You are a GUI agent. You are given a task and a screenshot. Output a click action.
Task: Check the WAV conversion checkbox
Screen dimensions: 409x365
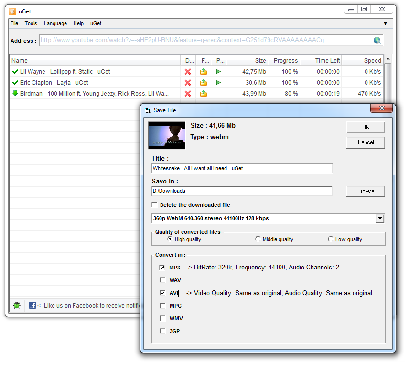[x=162, y=280]
